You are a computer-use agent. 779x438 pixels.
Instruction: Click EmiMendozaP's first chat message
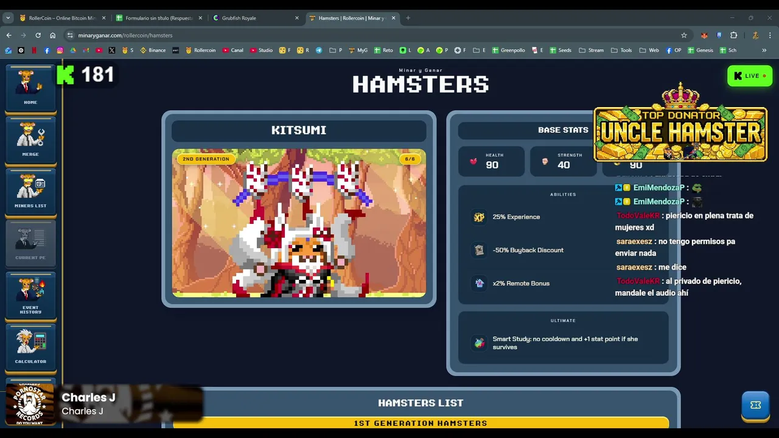point(659,188)
